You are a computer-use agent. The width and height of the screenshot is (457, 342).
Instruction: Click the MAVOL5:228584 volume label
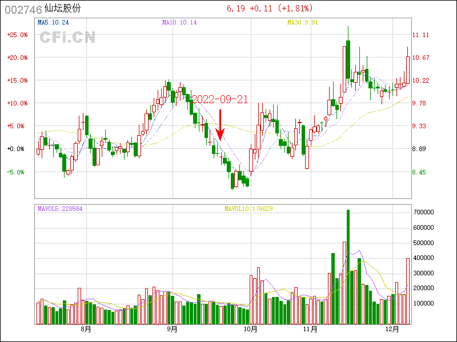point(60,209)
